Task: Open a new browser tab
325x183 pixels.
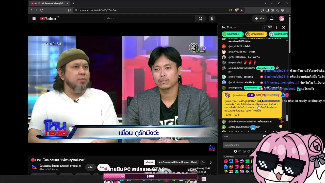Action: pos(73,3)
